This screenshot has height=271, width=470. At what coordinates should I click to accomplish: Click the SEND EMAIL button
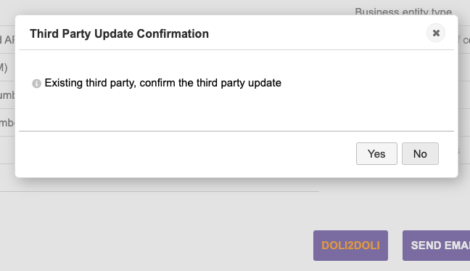pyautogui.click(x=437, y=246)
